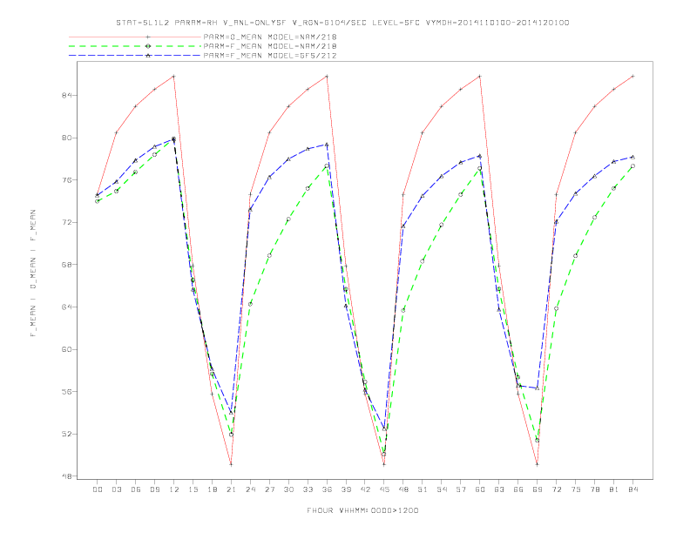Click y-axis tick value 48
Screen dimensions: 690x533
coord(66,476)
